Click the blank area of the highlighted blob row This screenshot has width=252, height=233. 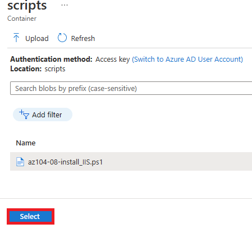click(178, 162)
